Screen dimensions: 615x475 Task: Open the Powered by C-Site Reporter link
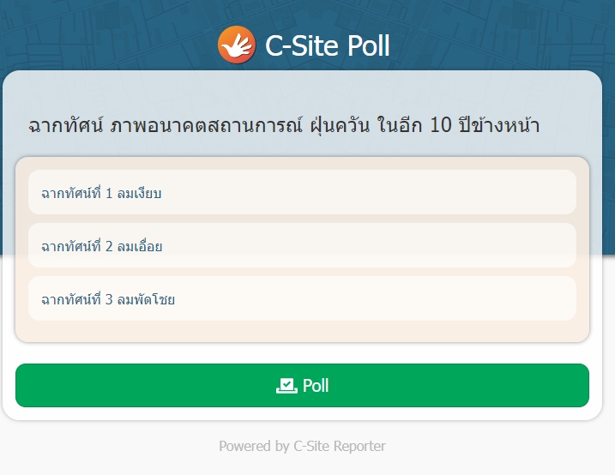(302, 446)
